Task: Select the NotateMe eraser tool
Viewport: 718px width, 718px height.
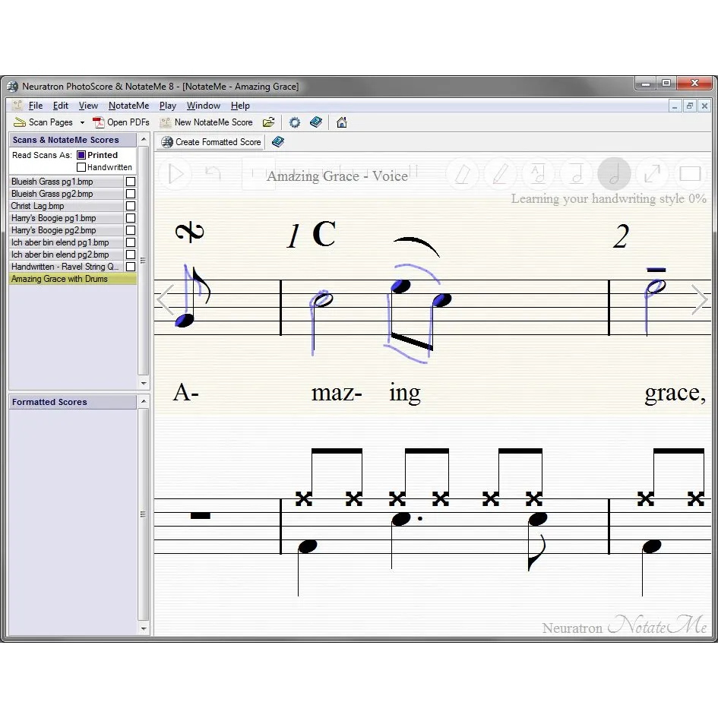Action: click(x=463, y=174)
